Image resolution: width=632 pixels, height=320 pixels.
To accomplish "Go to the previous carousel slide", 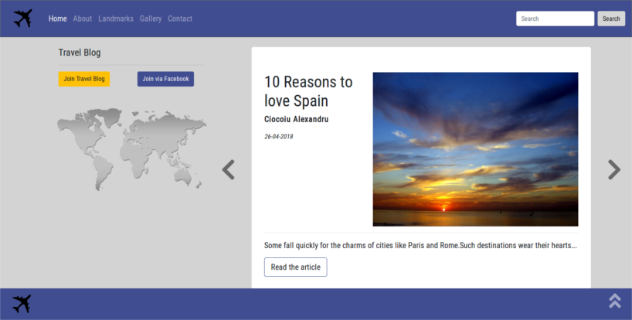I will click(x=228, y=169).
